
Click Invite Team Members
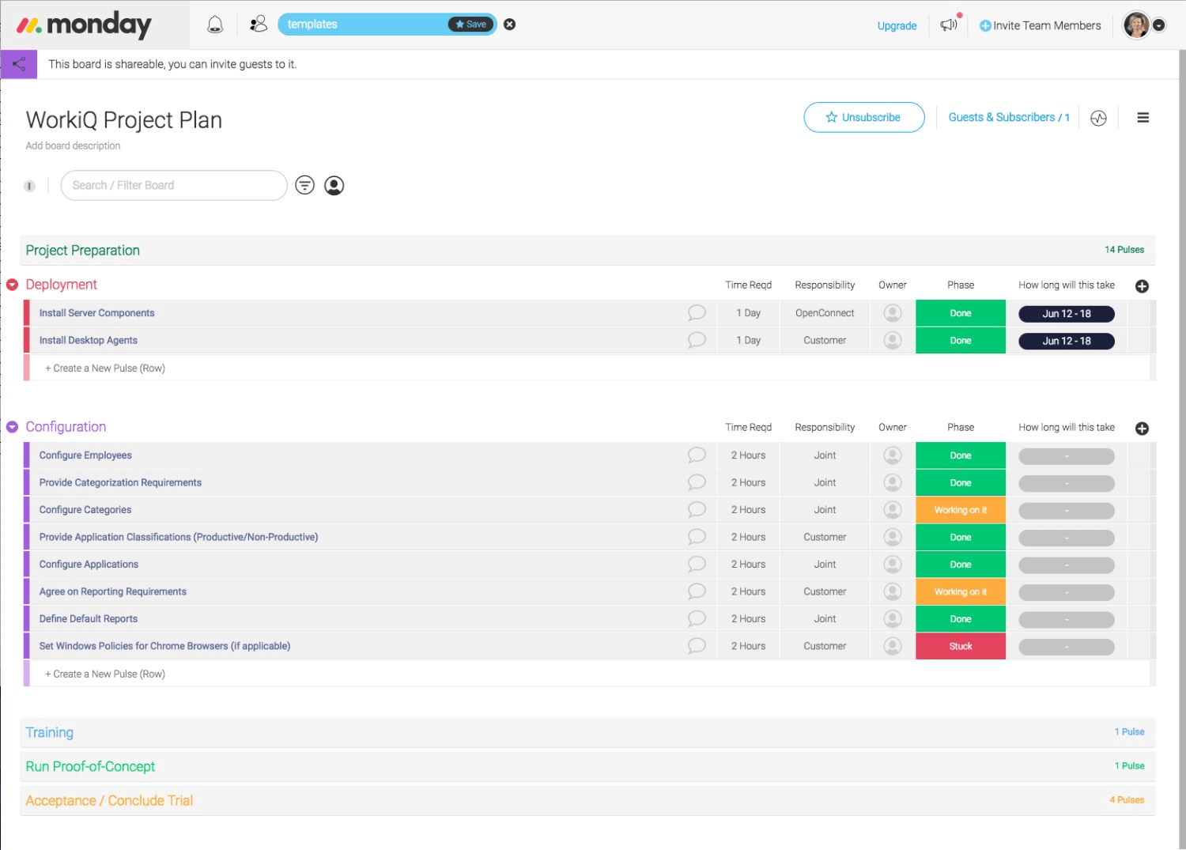click(x=1040, y=25)
